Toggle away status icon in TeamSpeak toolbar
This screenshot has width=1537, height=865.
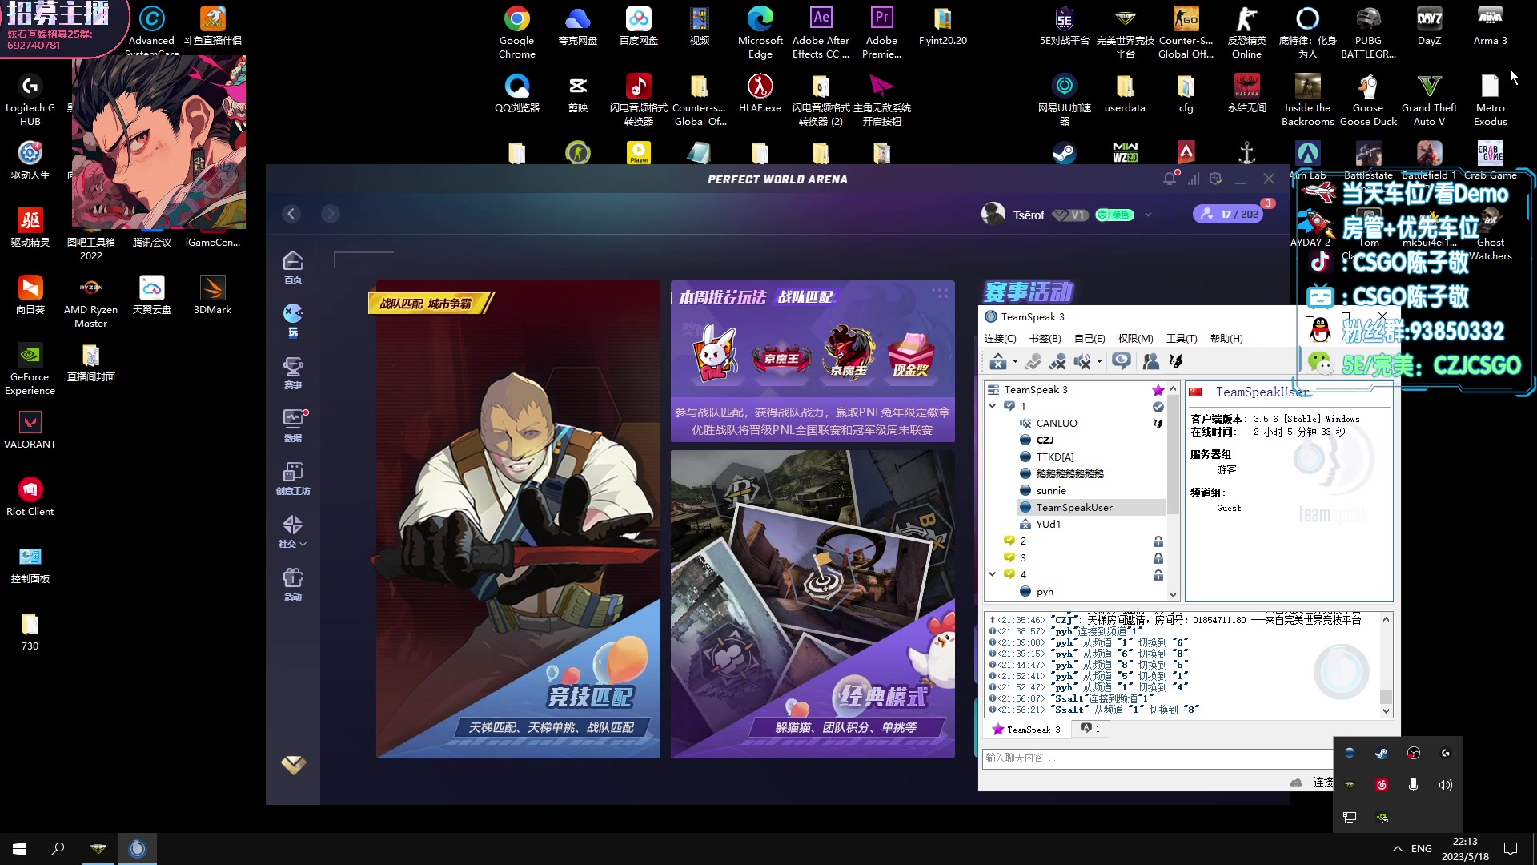point(997,362)
